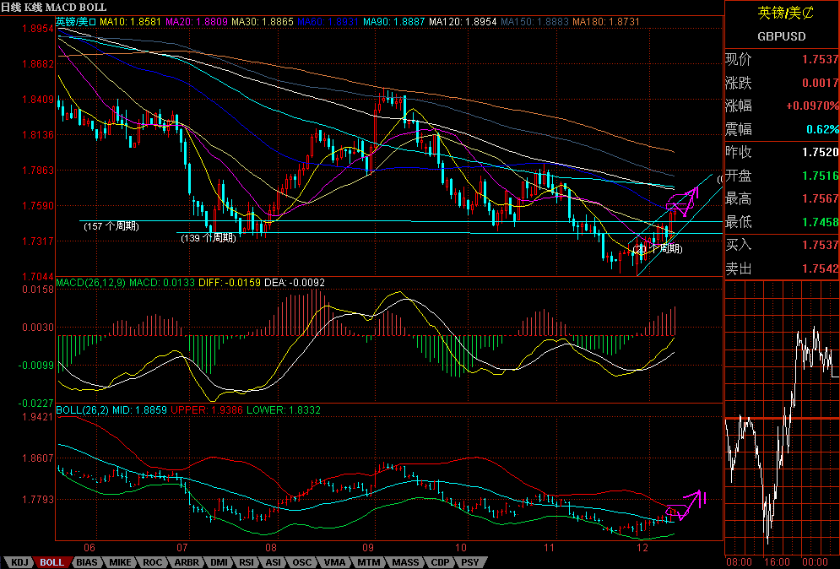Select the ROC indicator tab
Screen dimensions: 840x569
point(153,562)
